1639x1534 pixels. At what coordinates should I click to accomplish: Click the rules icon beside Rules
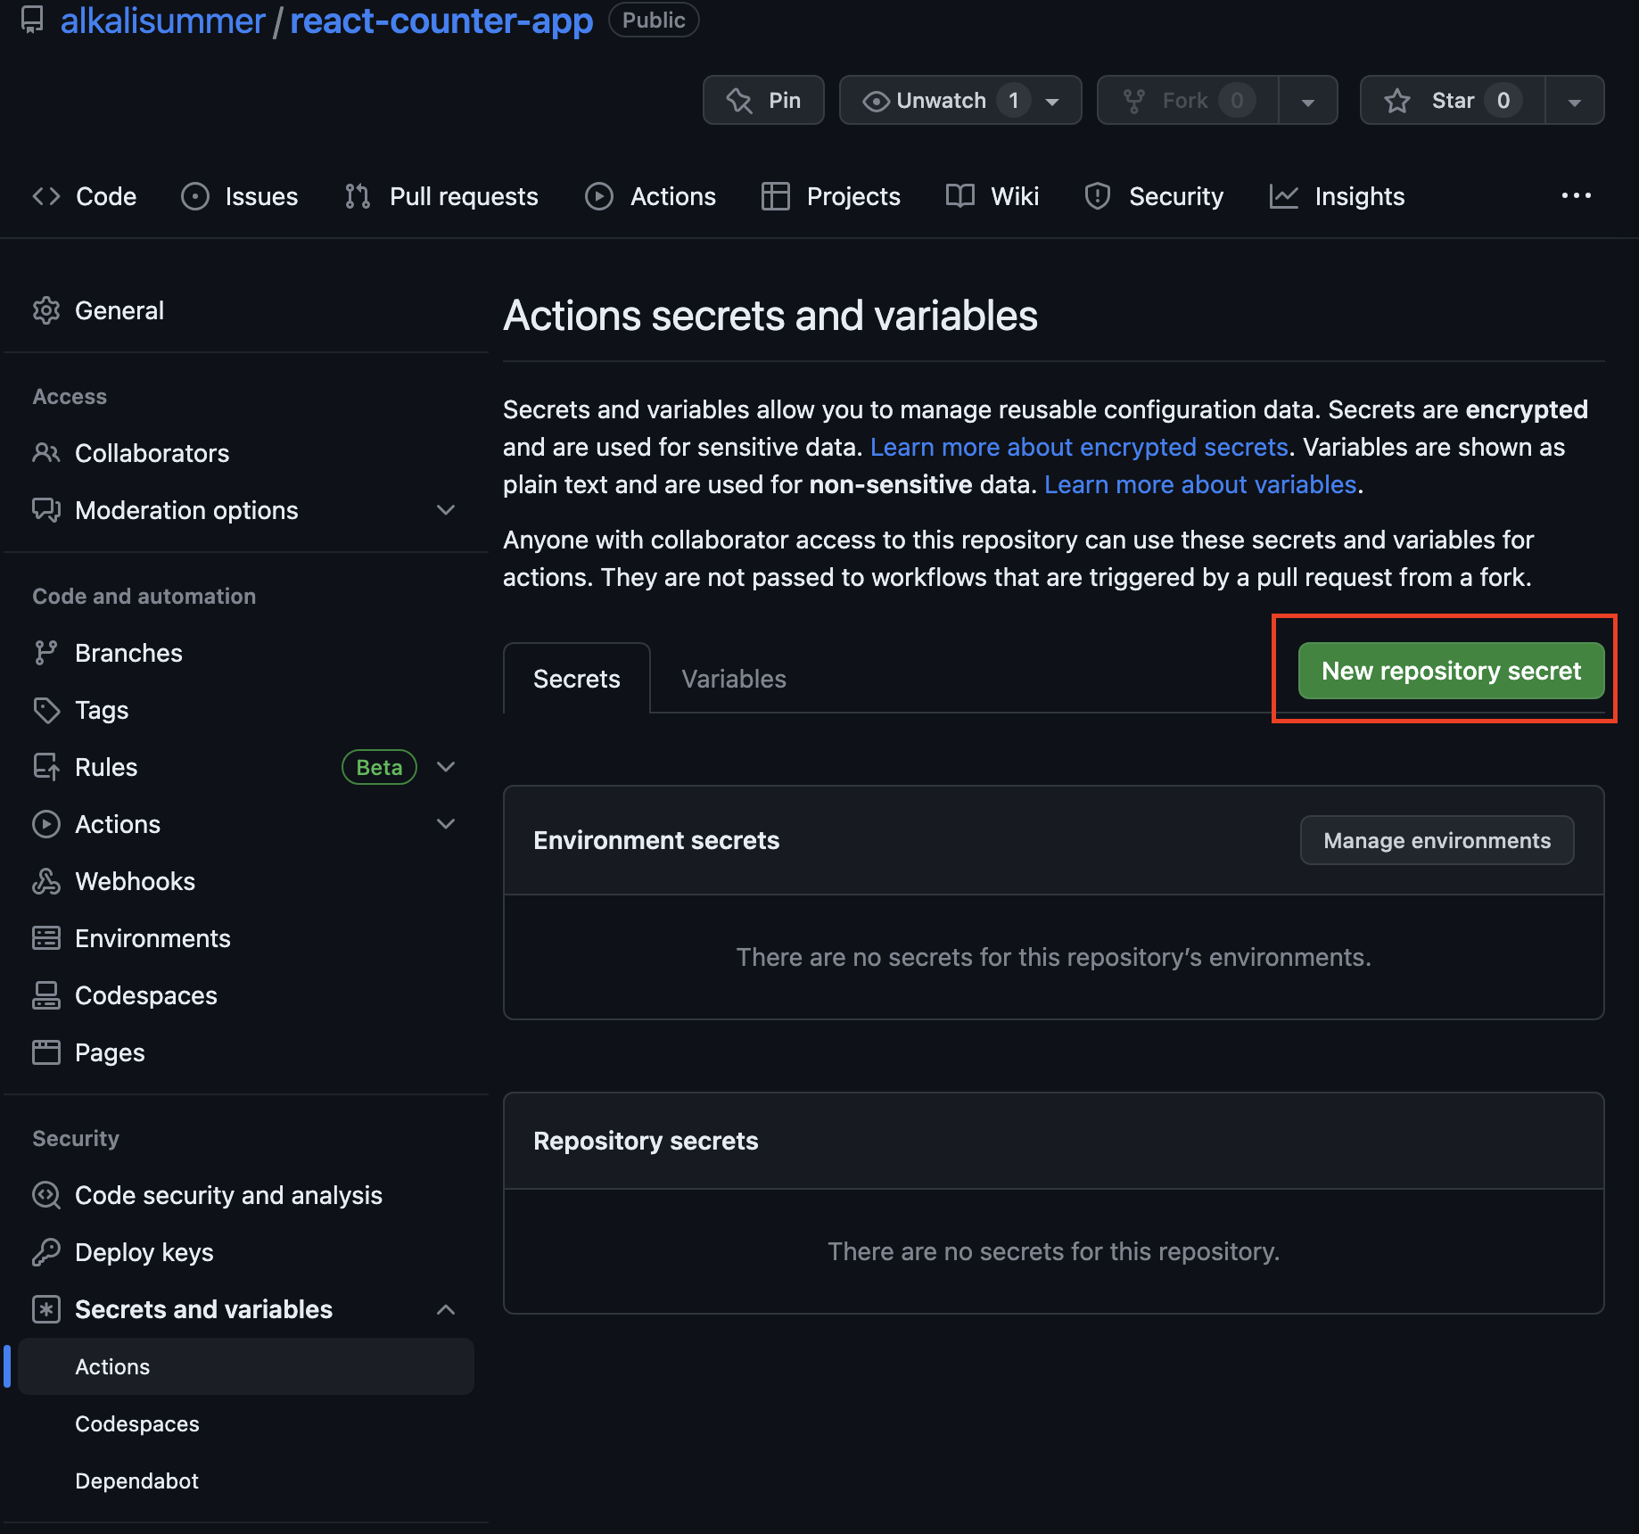tap(45, 767)
